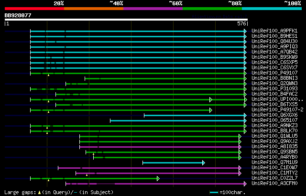Open hit UniRef100_Q1WLU5

[274, 136]
